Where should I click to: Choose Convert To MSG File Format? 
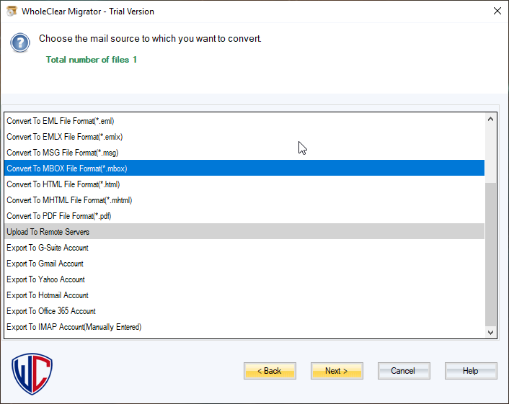point(61,153)
